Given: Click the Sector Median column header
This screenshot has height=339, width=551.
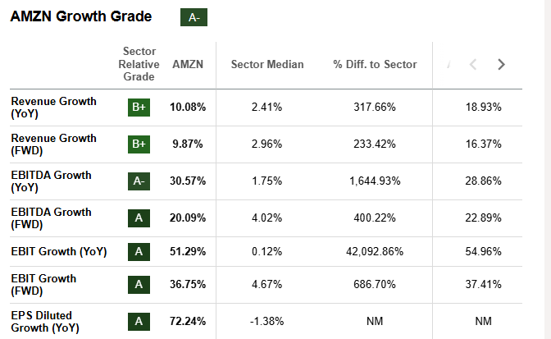Looking at the screenshot, I should point(267,64).
